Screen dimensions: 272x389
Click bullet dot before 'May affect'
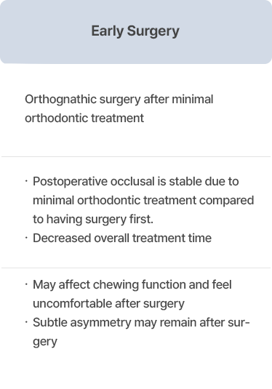26,284
